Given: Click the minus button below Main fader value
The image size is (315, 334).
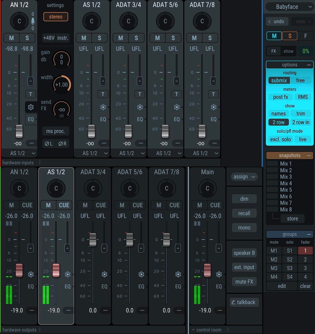Looking at the screenshot, I should (x=220, y=310).
